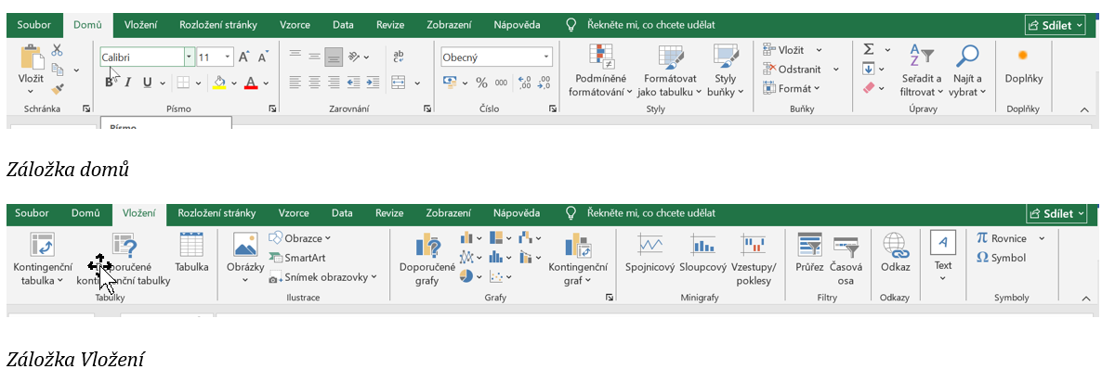This screenshot has height=382, width=1115.
Task: Click the Doporučené grafy button
Action: (x=426, y=260)
